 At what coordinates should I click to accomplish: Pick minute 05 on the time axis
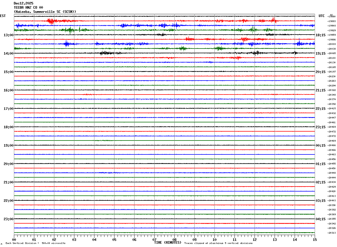[x=114, y=239]
